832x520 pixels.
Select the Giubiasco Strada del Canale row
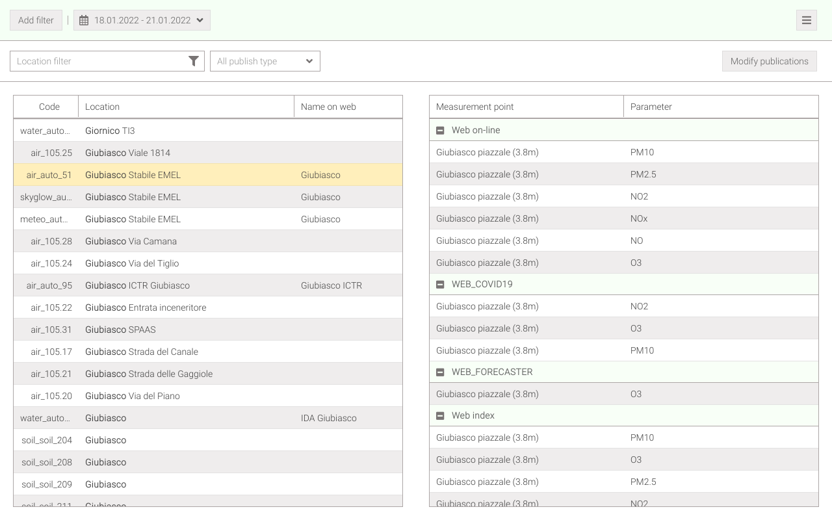pyautogui.click(x=208, y=352)
